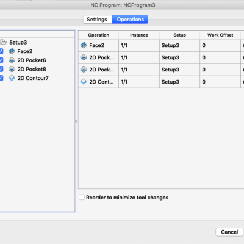Click the Work Offset column header
The height and width of the screenshot is (244, 244).
click(x=220, y=35)
